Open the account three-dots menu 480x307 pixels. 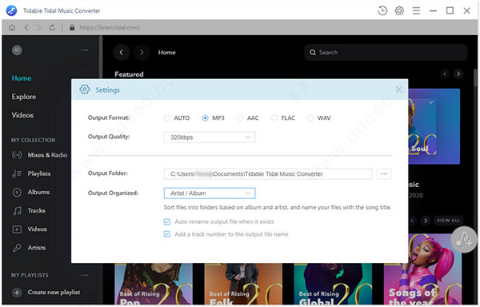[x=85, y=50]
